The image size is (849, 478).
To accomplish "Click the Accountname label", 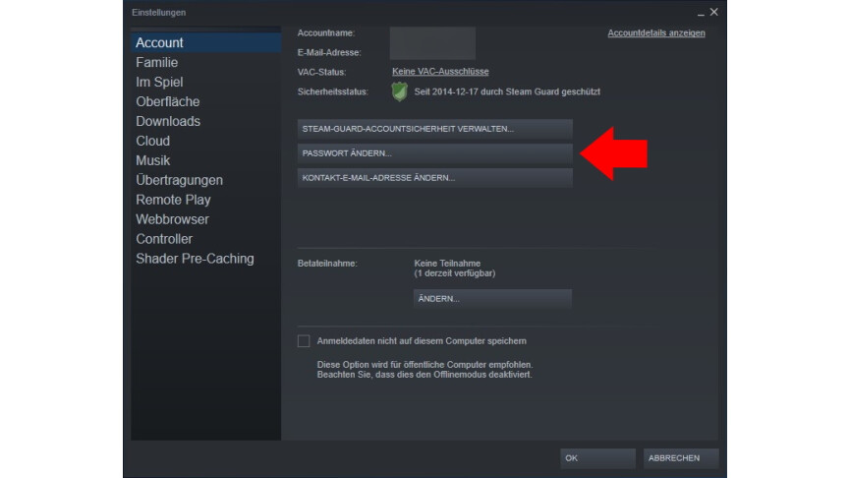I will pyautogui.click(x=326, y=33).
